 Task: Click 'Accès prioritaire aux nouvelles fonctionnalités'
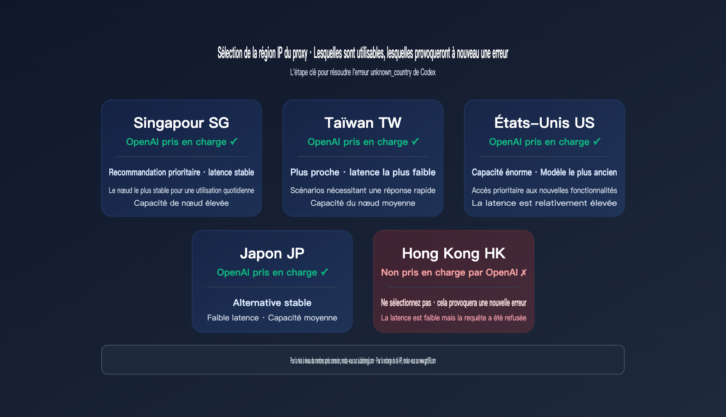point(544,190)
